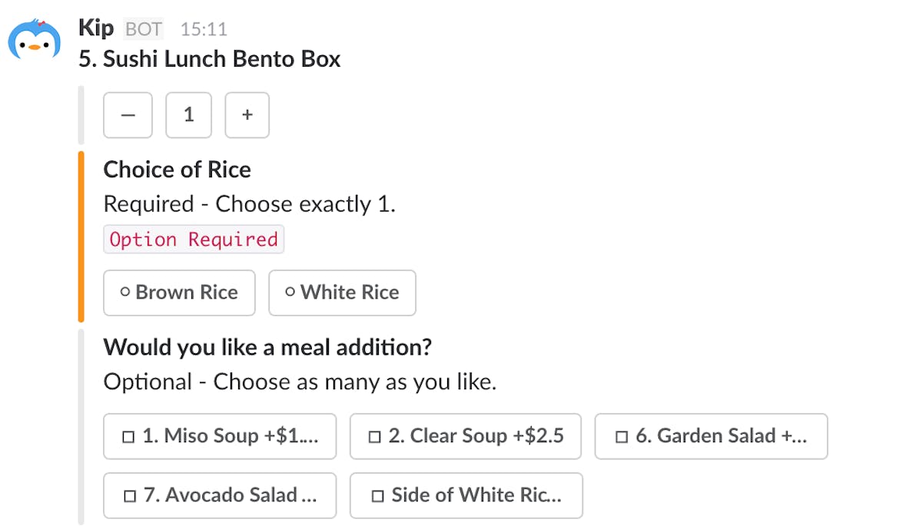
Task: Click the radio icon inside Brown Rice button
Action: [124, 293]
